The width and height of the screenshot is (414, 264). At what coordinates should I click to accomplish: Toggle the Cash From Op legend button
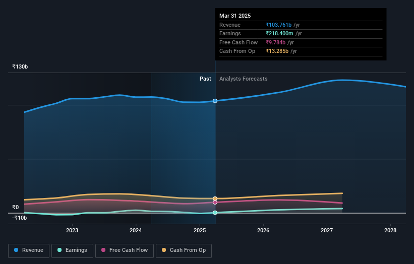click(x=184, y=250)
